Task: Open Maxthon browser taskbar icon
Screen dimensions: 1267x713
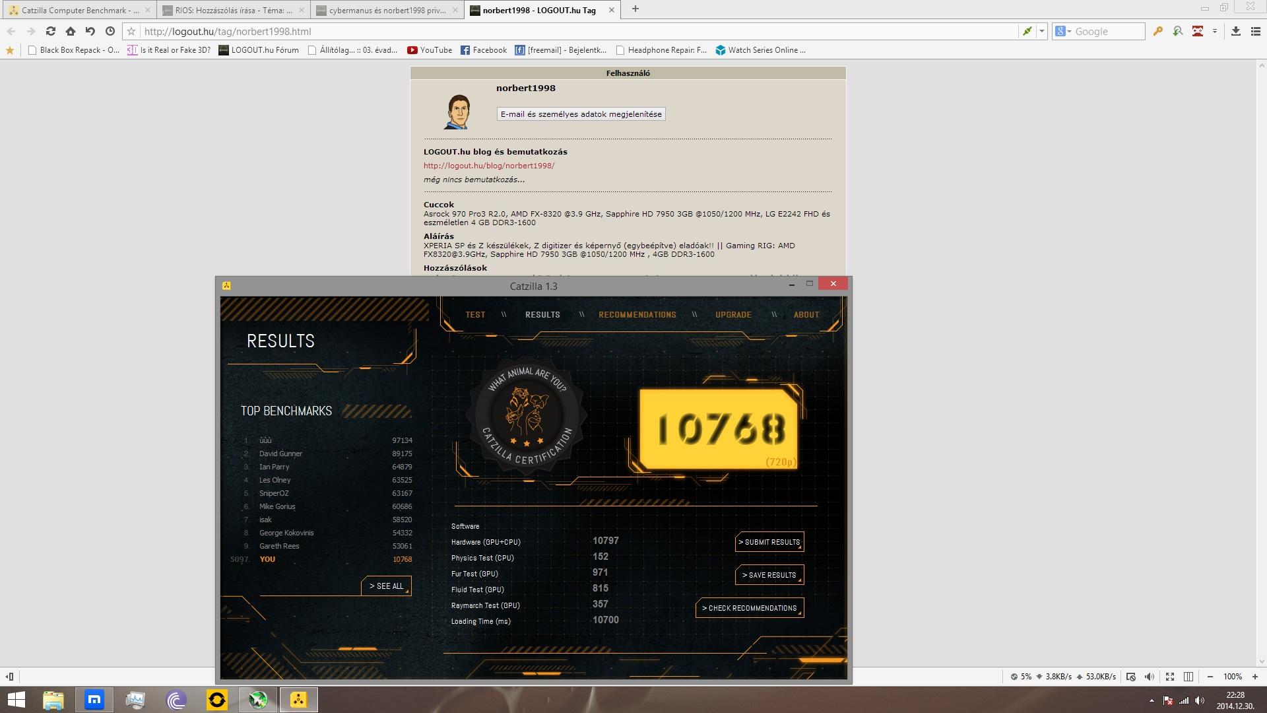Action: 94,700
